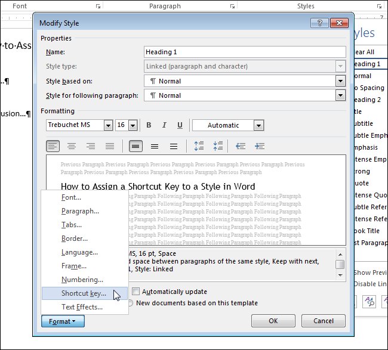Select Strong in the Styles pane

pyautogui.click(x=371, y=171)
